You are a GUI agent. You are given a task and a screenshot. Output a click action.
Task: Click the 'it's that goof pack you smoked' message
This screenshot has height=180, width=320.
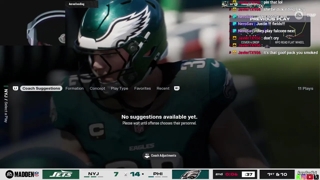pyautogui.click(x=290, y=52)
